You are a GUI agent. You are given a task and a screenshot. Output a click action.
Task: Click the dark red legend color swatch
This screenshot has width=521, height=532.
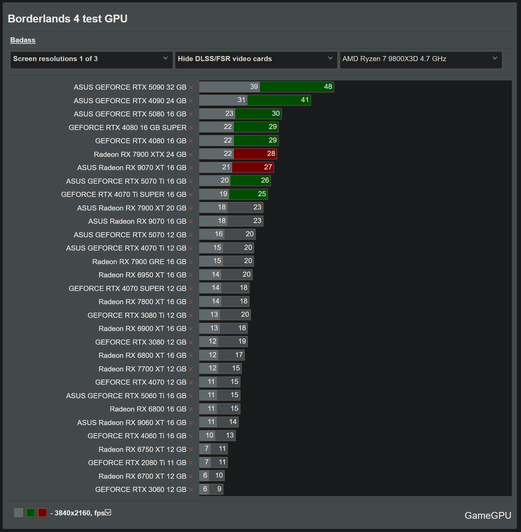point(42,513)
